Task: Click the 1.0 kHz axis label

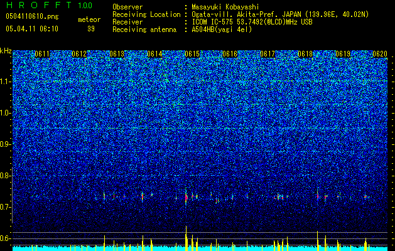Action: tap(6, 113)
